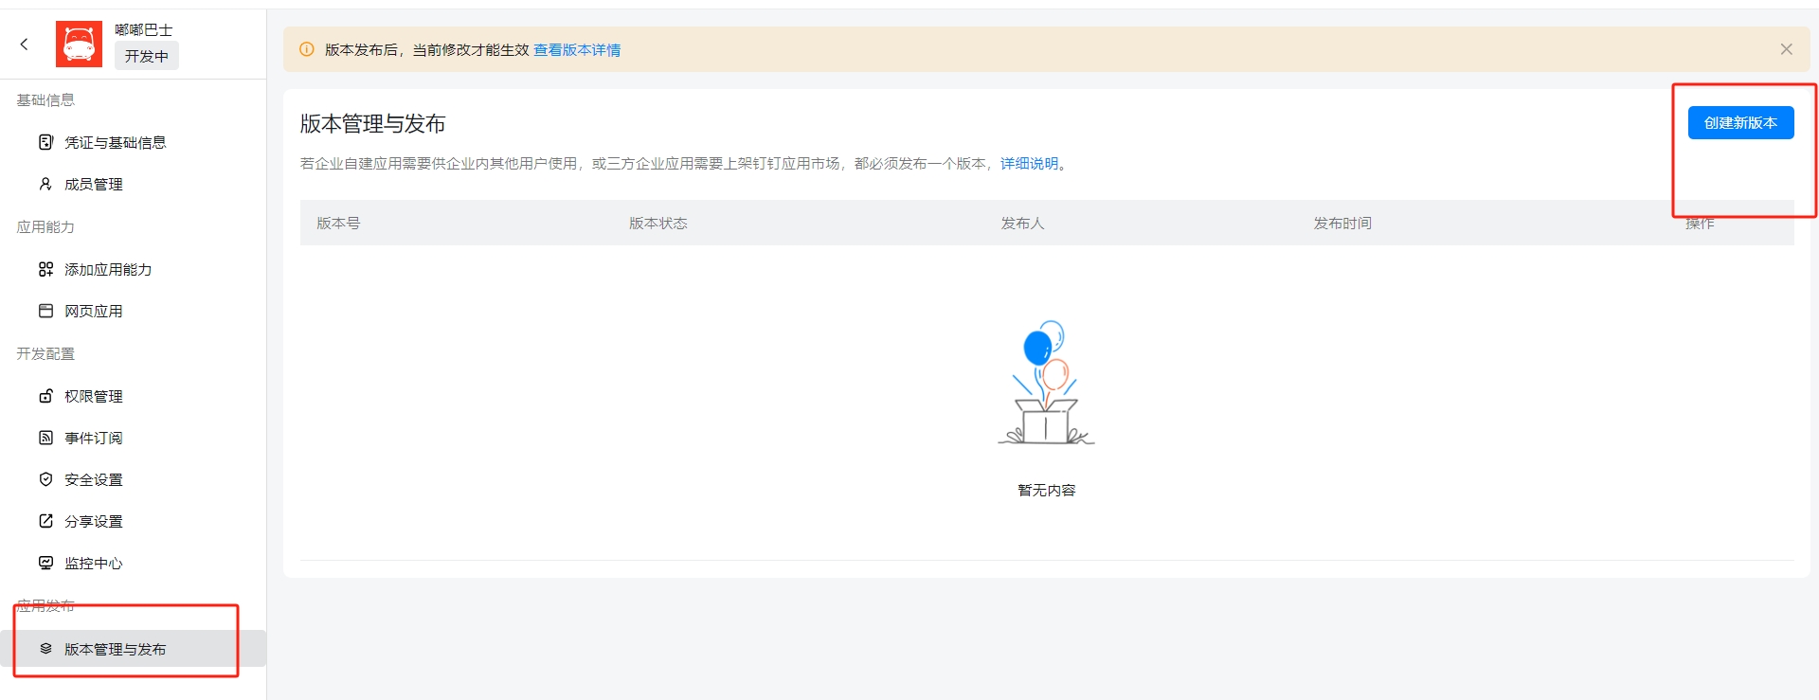Click the 安全设置 shield icon
1819x700 pixels.
coord(45,479)
